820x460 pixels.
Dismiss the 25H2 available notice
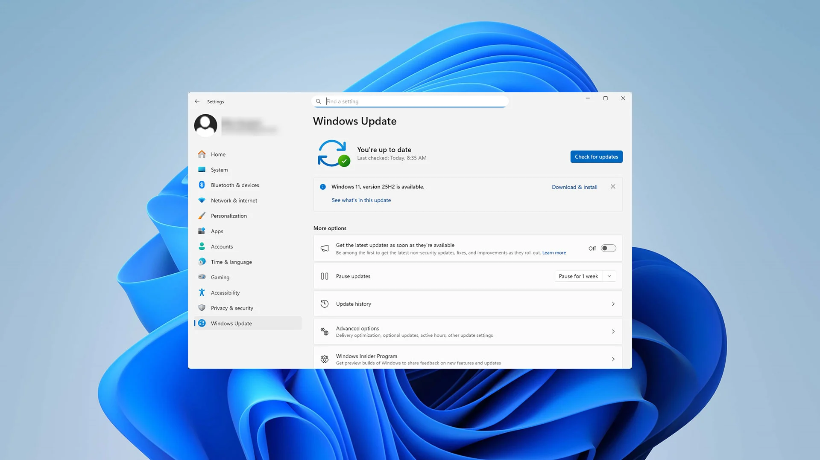coord(613,187)
